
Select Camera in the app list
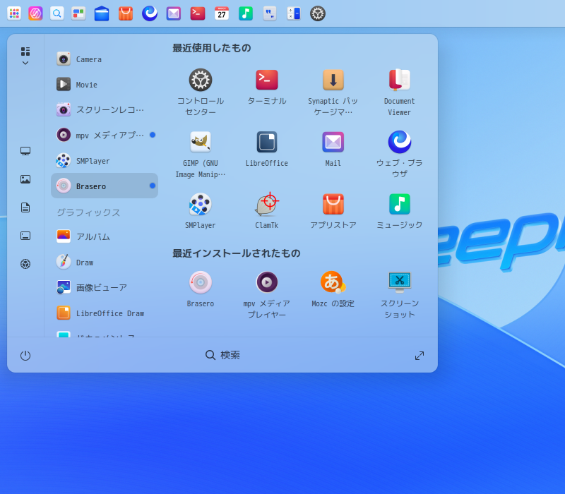pyautogui.click(x=105, y=59)
